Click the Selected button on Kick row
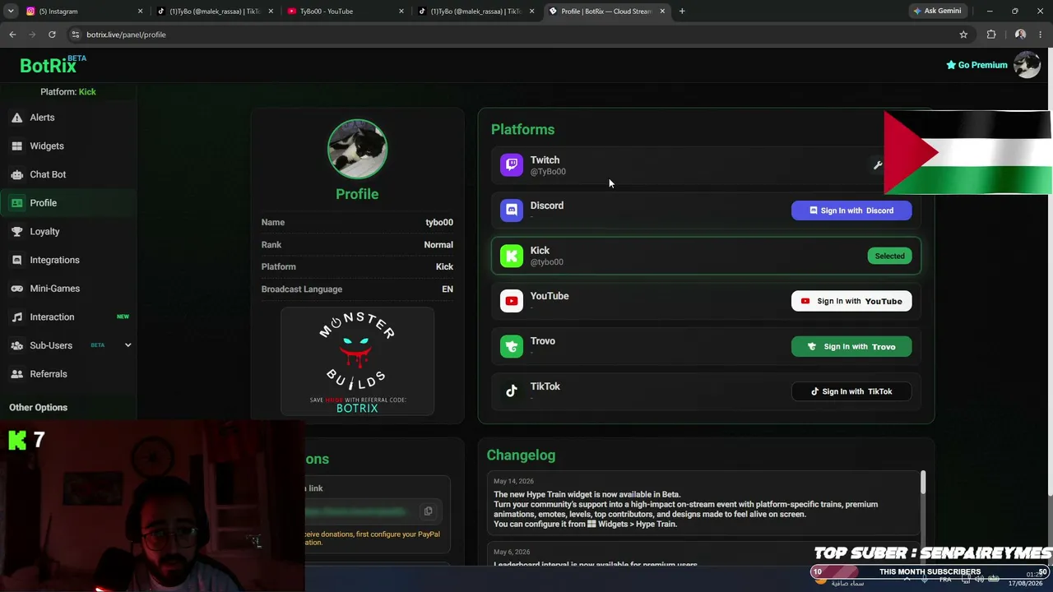This screenshot has height=592, width=1053. (x=889, y=256)
